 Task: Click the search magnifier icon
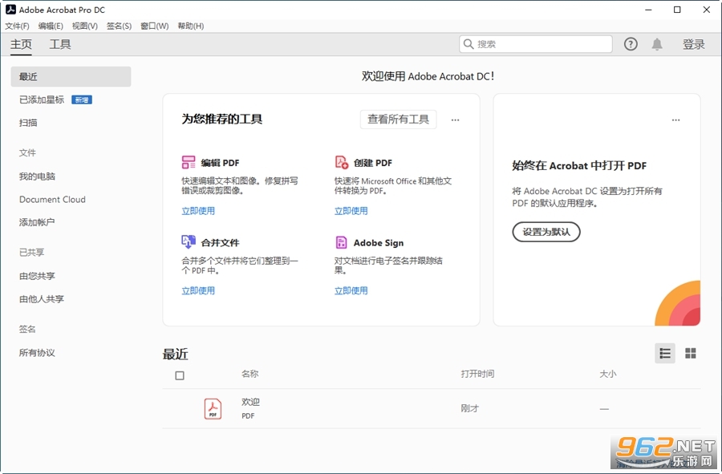468,44
